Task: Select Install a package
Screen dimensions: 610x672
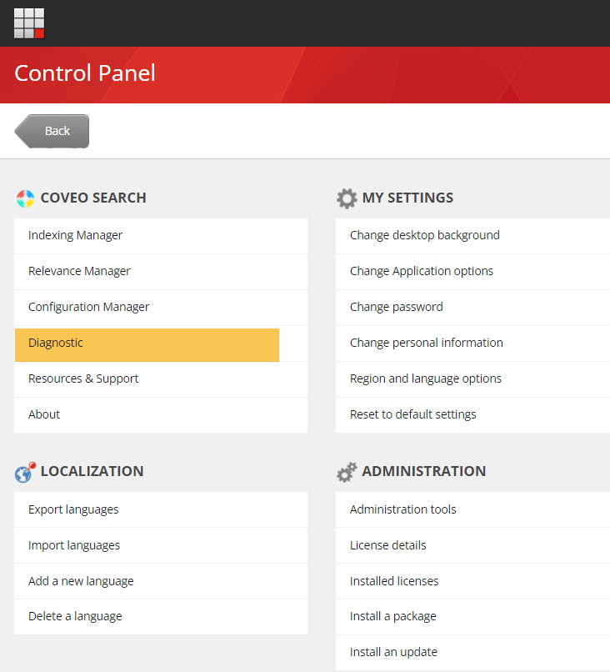Action: [393, 616]
